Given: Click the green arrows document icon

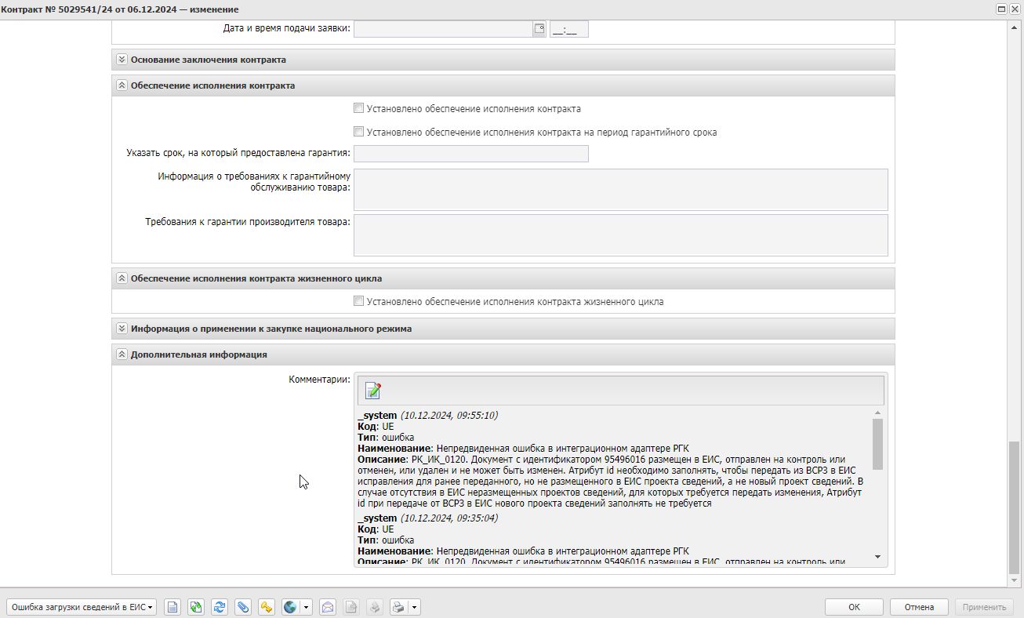Looking at the screenshot, I should tap(196, 607).
